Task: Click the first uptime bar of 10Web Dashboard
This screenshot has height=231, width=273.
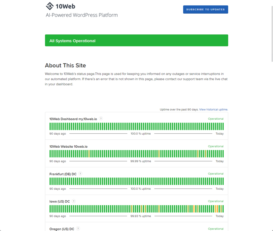Action: [50, 126]
